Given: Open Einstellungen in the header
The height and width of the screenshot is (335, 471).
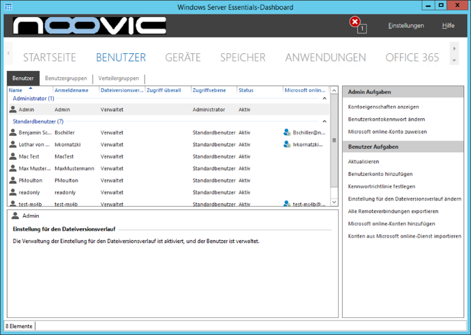Looking at the screenshot, I should 406,25.
